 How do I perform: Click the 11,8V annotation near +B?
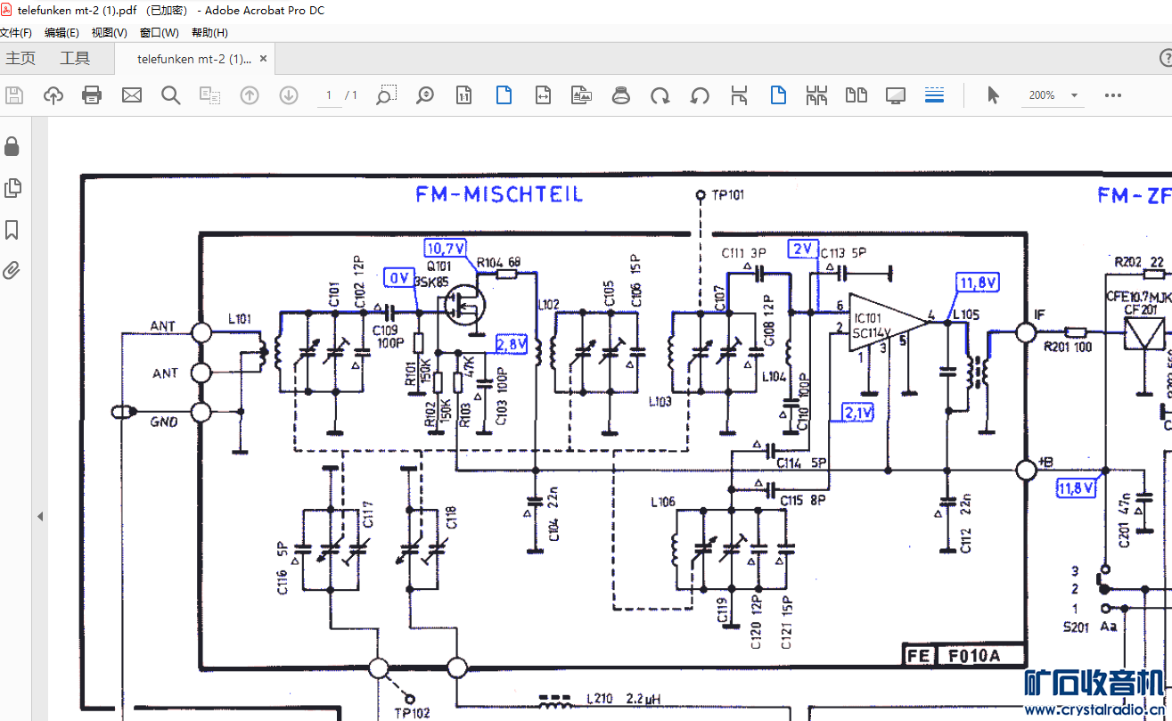pyautogui.click(x=1077, y=487)
